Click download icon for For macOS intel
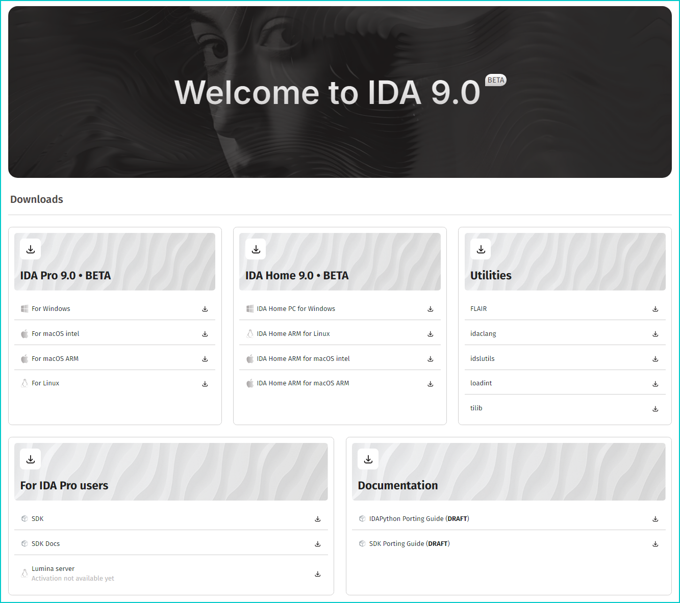This screenshot has width=680, height=603. pyautogui.click(x=205, y=334)
